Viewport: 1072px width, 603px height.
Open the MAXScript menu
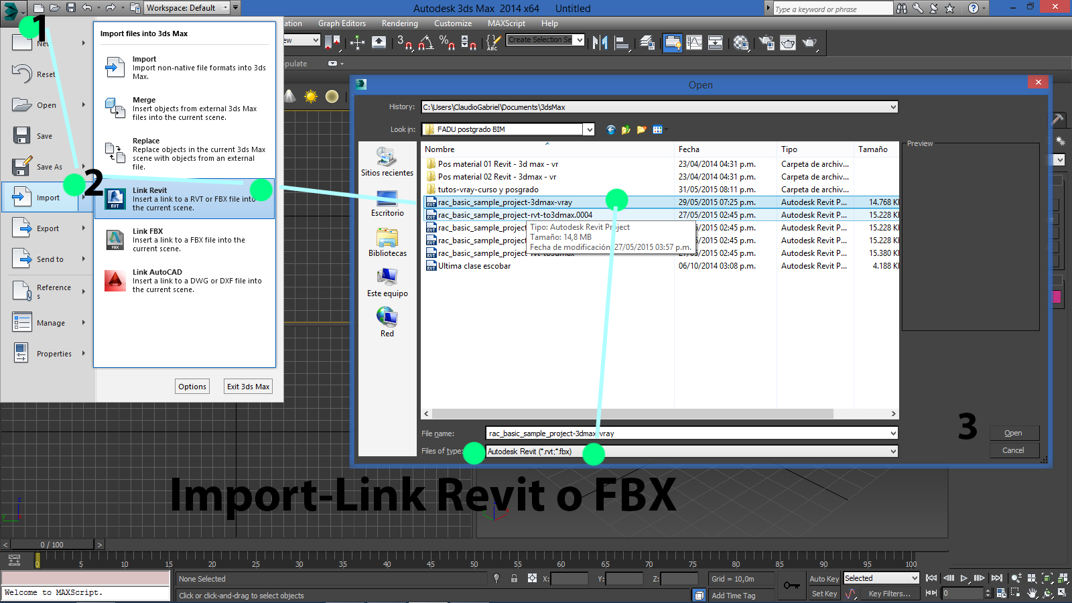point(507,23)
